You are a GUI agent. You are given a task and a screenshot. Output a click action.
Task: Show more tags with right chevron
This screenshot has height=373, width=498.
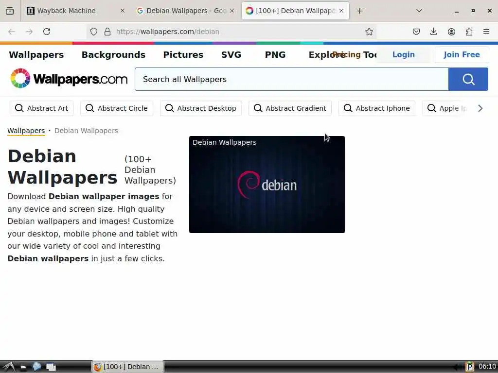click(480, 108)
